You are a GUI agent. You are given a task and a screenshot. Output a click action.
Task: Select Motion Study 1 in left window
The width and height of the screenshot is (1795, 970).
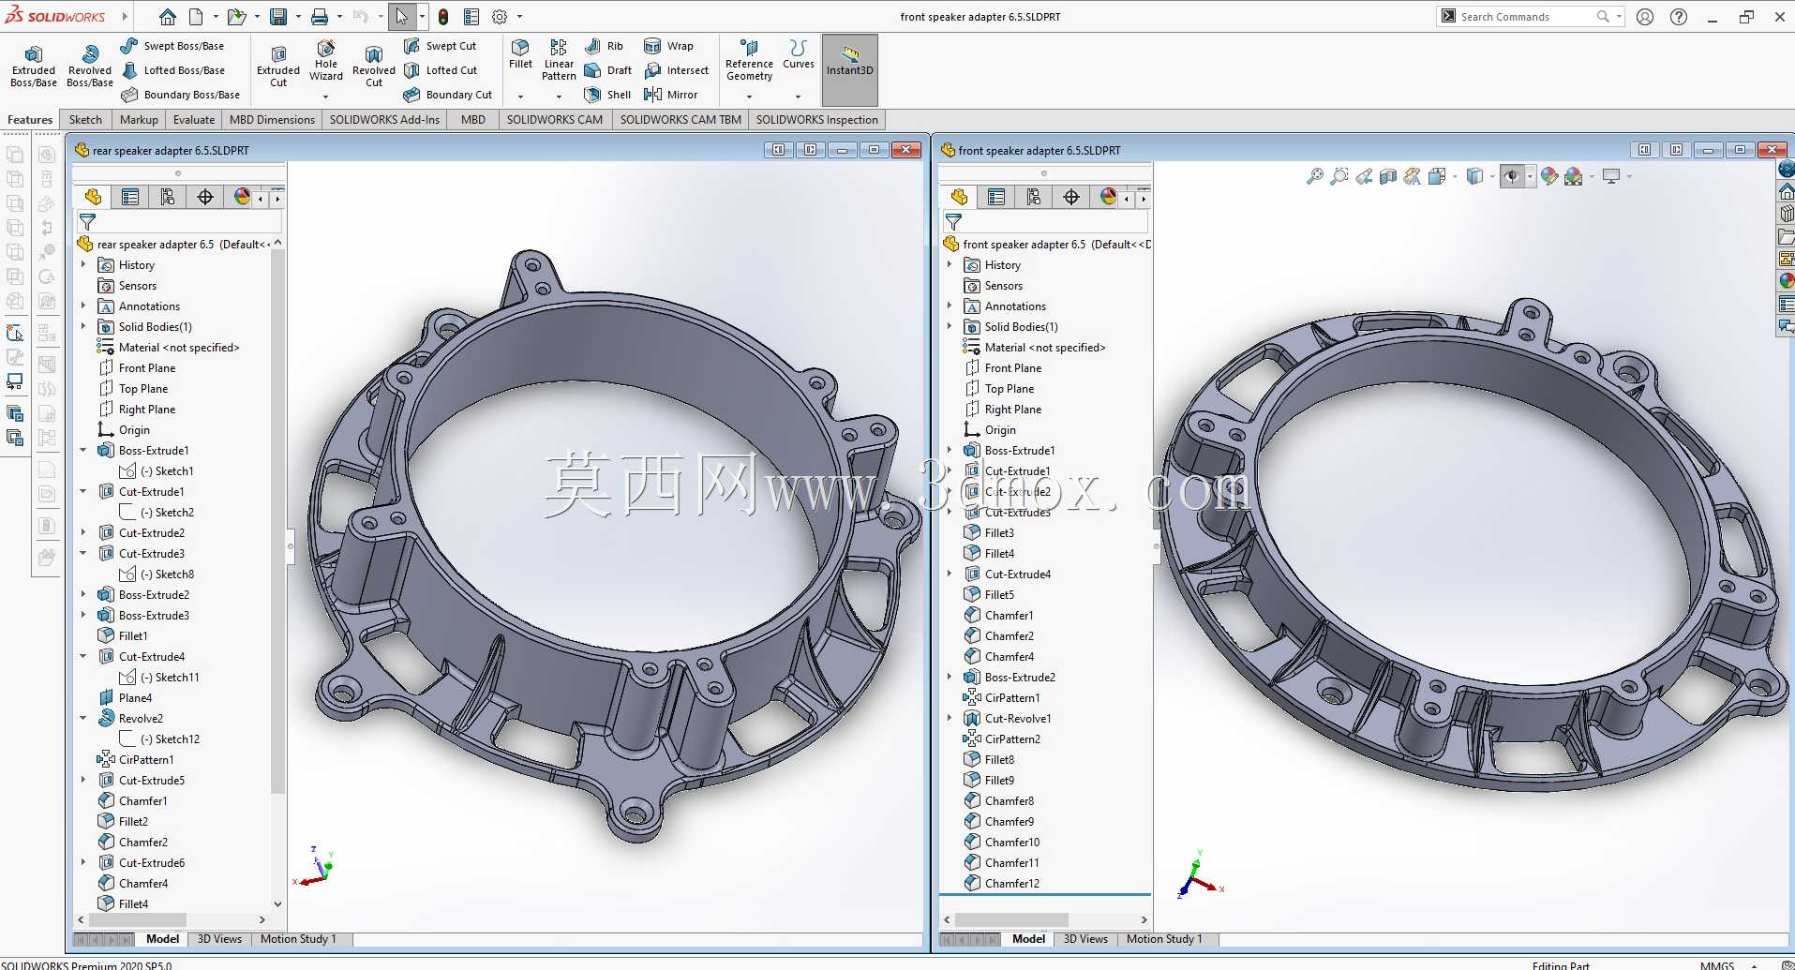(297, 939)
